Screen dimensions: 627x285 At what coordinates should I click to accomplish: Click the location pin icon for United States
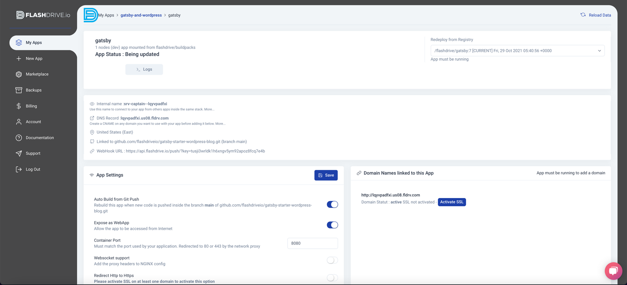pyautogui.click(x=92, y=132)
